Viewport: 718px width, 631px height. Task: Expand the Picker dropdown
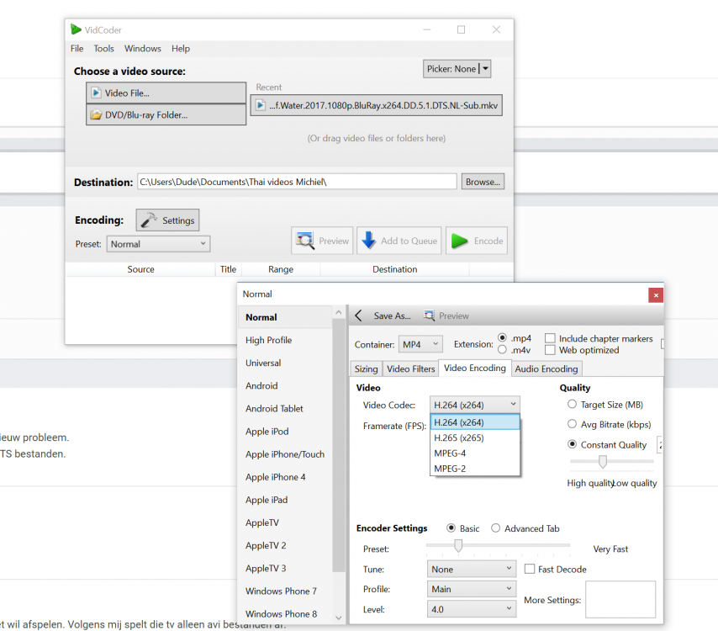tap(486, 69)
